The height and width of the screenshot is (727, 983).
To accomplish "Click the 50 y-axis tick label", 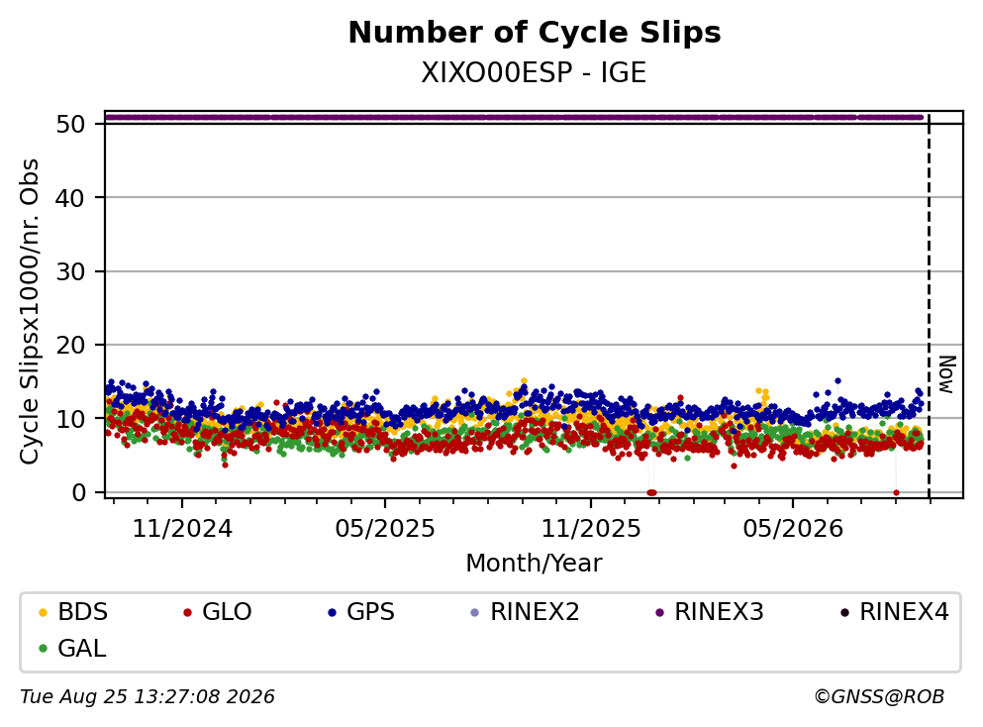I will (70, 124).
